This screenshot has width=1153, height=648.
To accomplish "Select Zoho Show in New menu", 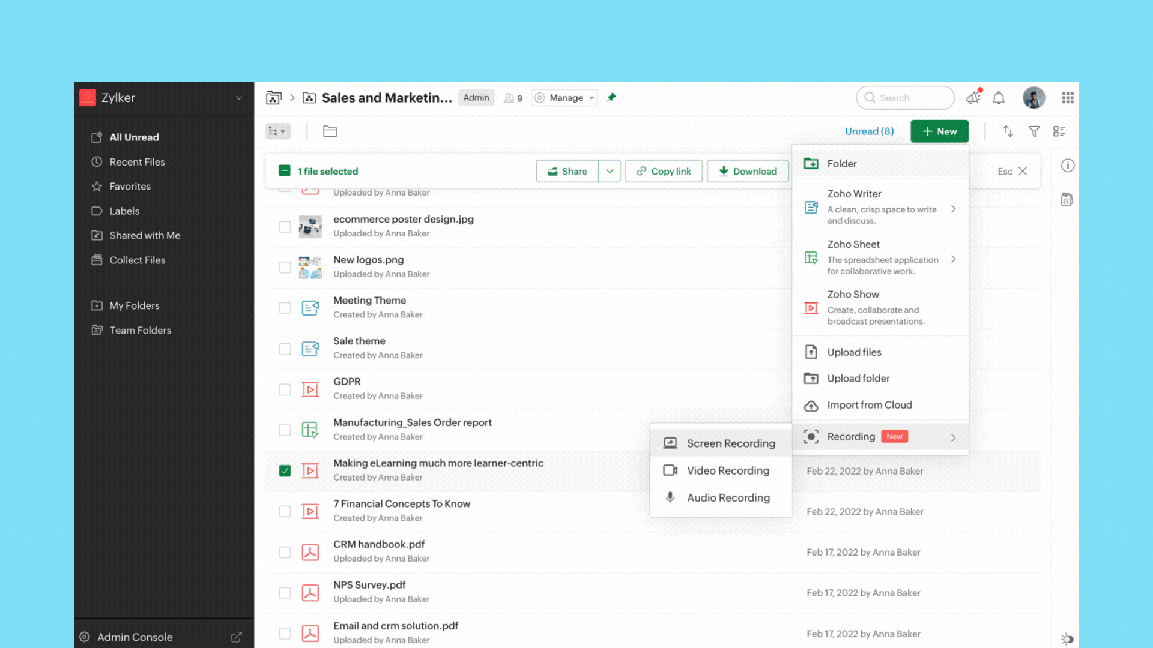I will tap(880, 308).
